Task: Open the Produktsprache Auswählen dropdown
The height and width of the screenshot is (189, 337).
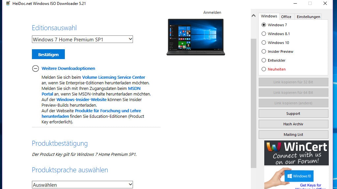Action: pos(82,185)
